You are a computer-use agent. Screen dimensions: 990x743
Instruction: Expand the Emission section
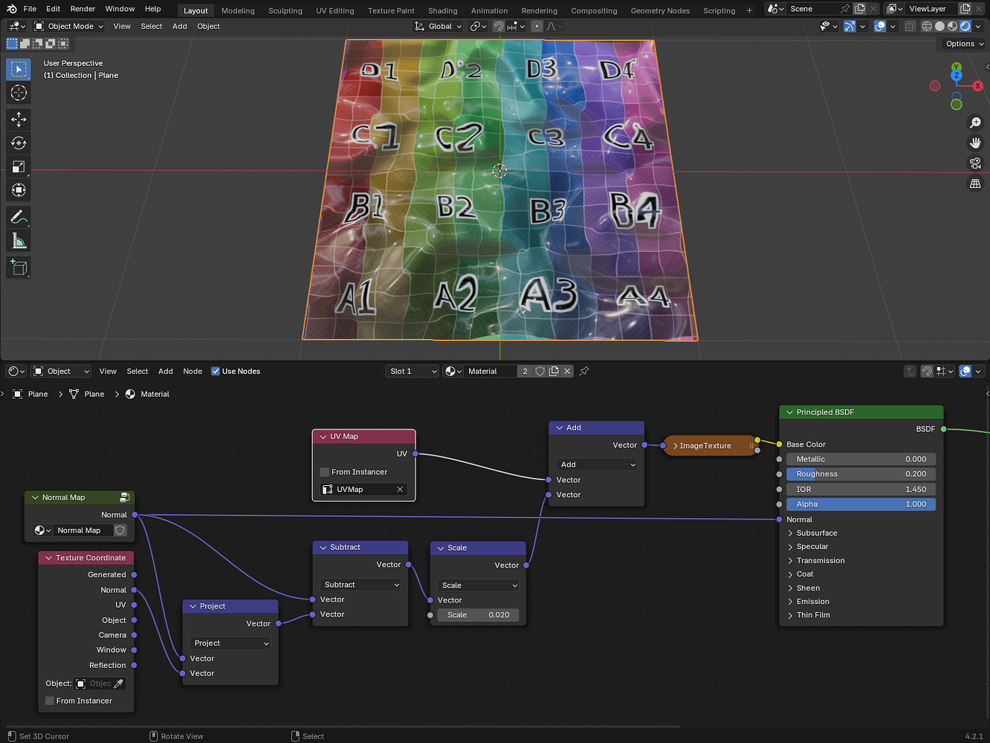click(x=813, y=602)
